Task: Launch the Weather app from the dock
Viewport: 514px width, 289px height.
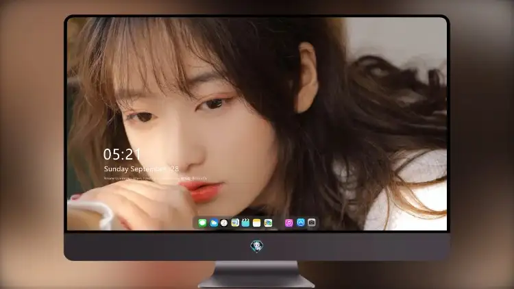Action: pyautogui.click(x=214, y=223)
